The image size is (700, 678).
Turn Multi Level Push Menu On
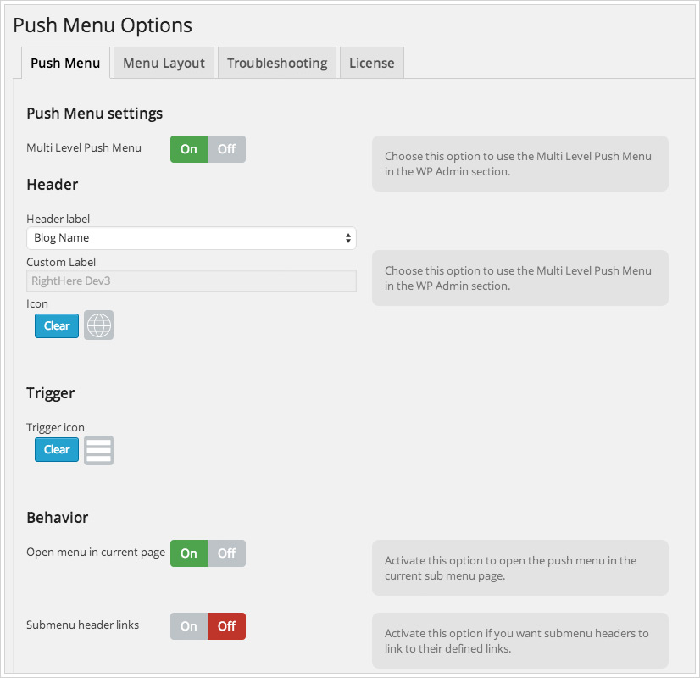[189, 149]
